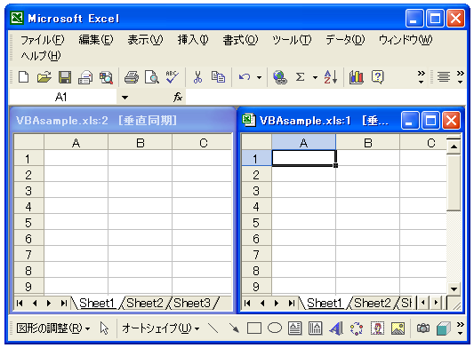Open the 図形の調整 drawing menu button
This screenshot has height=348, width=474.
point(52,328)
